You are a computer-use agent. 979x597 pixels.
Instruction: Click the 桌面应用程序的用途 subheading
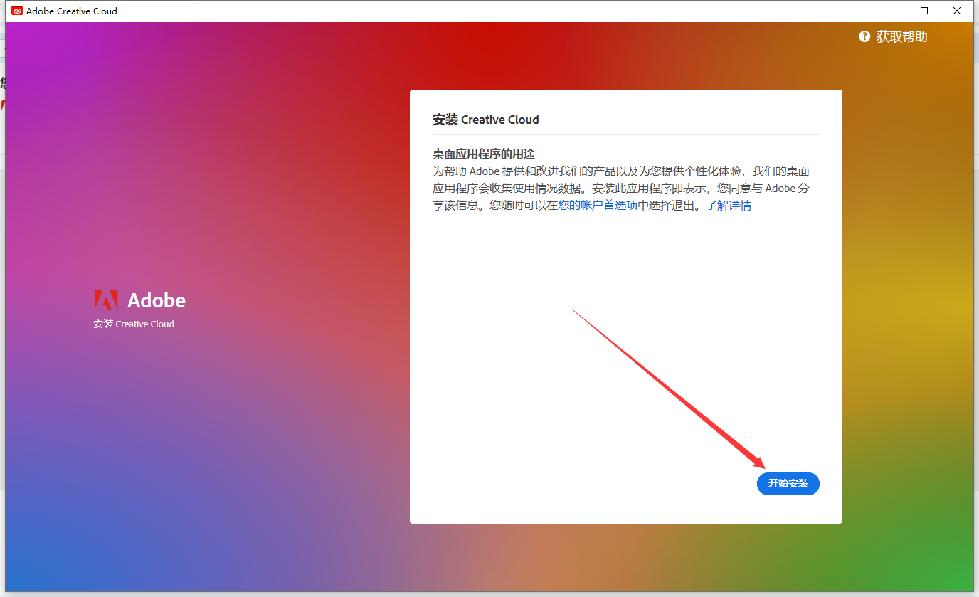coord(483,154)
